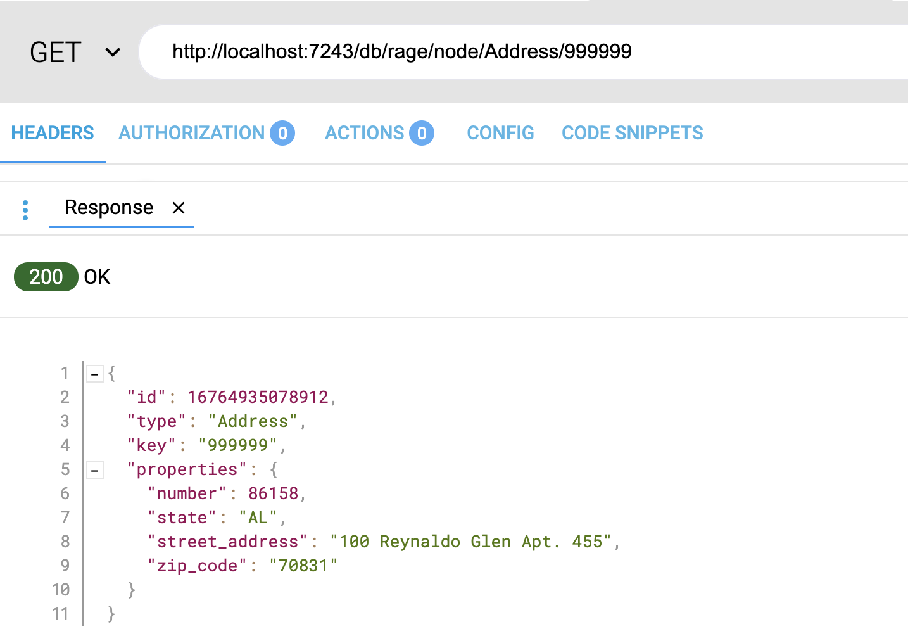Click the green 200 status badge
Image resolution: width=908 pixels, height=636 pixels.
click(x=46, y=277)
